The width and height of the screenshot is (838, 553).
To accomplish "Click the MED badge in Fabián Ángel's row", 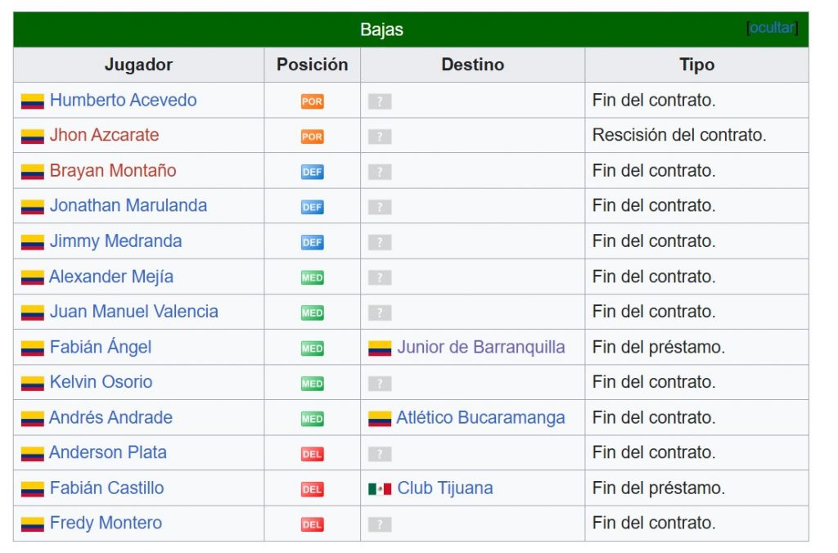I will pyautogui.click(x=312, y=348).
